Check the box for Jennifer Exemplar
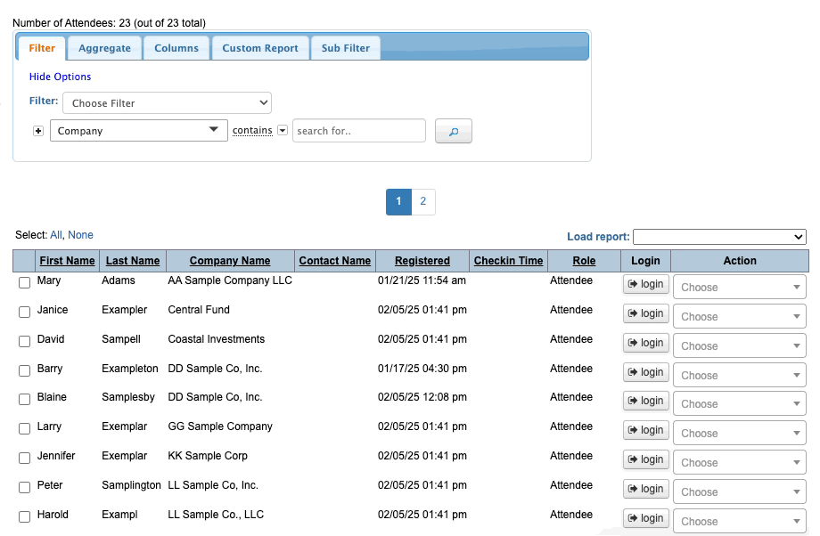This screenshot has height=536, width=820. [x=25, y=458]
